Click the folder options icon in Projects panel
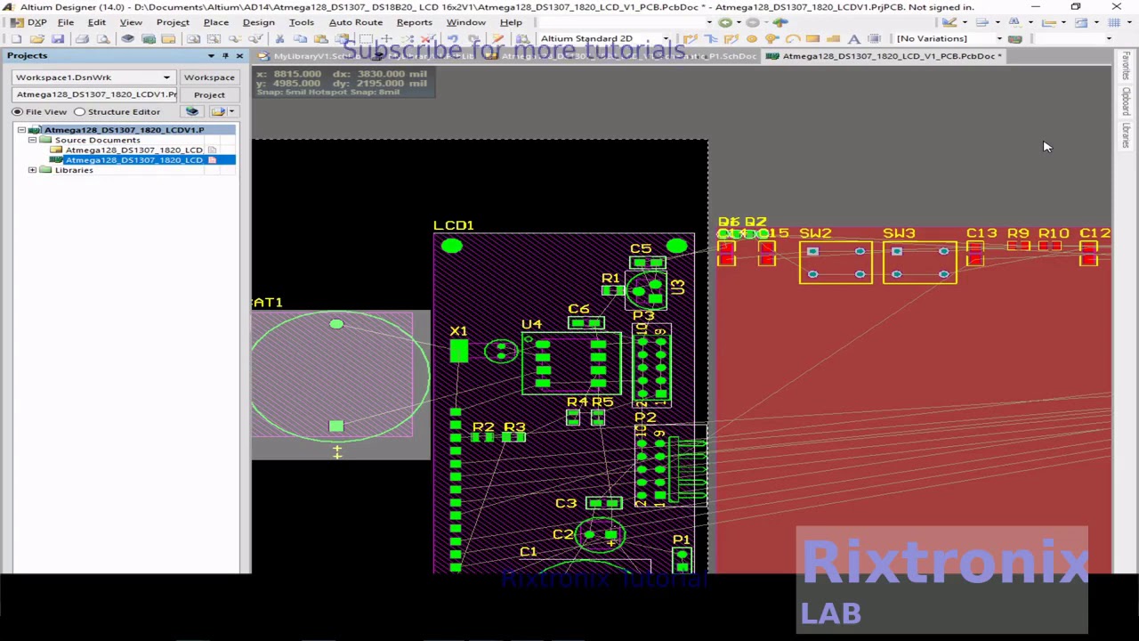The image size is (1139, 641). coord(217,111)
